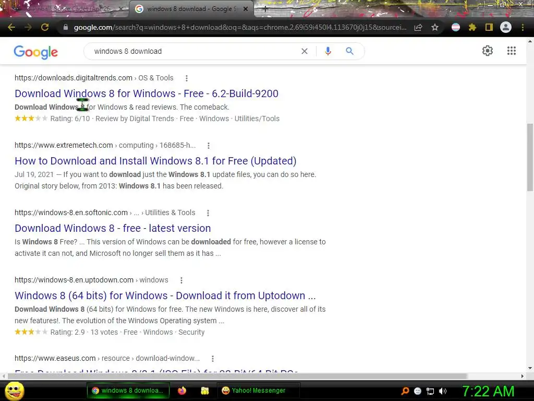534x401 pixels.
Task: Click the scroll-right arrow of horizontal scrollbar
Action: click(523, 376)
